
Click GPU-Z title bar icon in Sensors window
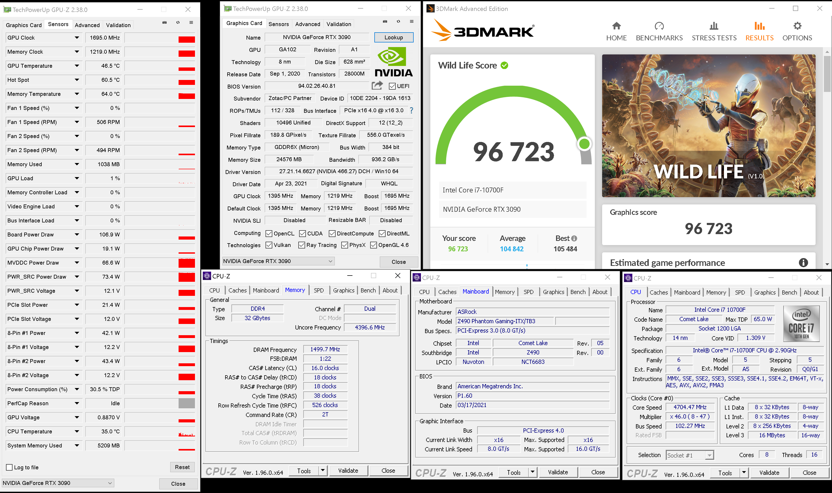(x=7, y=10)
